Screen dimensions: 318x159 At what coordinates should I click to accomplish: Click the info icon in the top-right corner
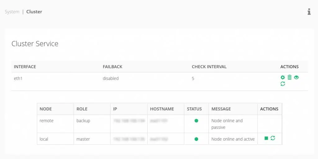[309, 12]
